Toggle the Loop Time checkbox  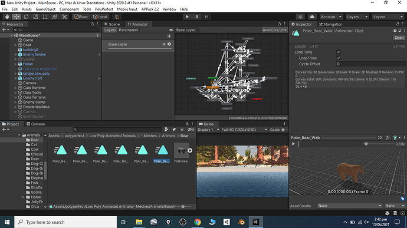click(x=338, y=52)
